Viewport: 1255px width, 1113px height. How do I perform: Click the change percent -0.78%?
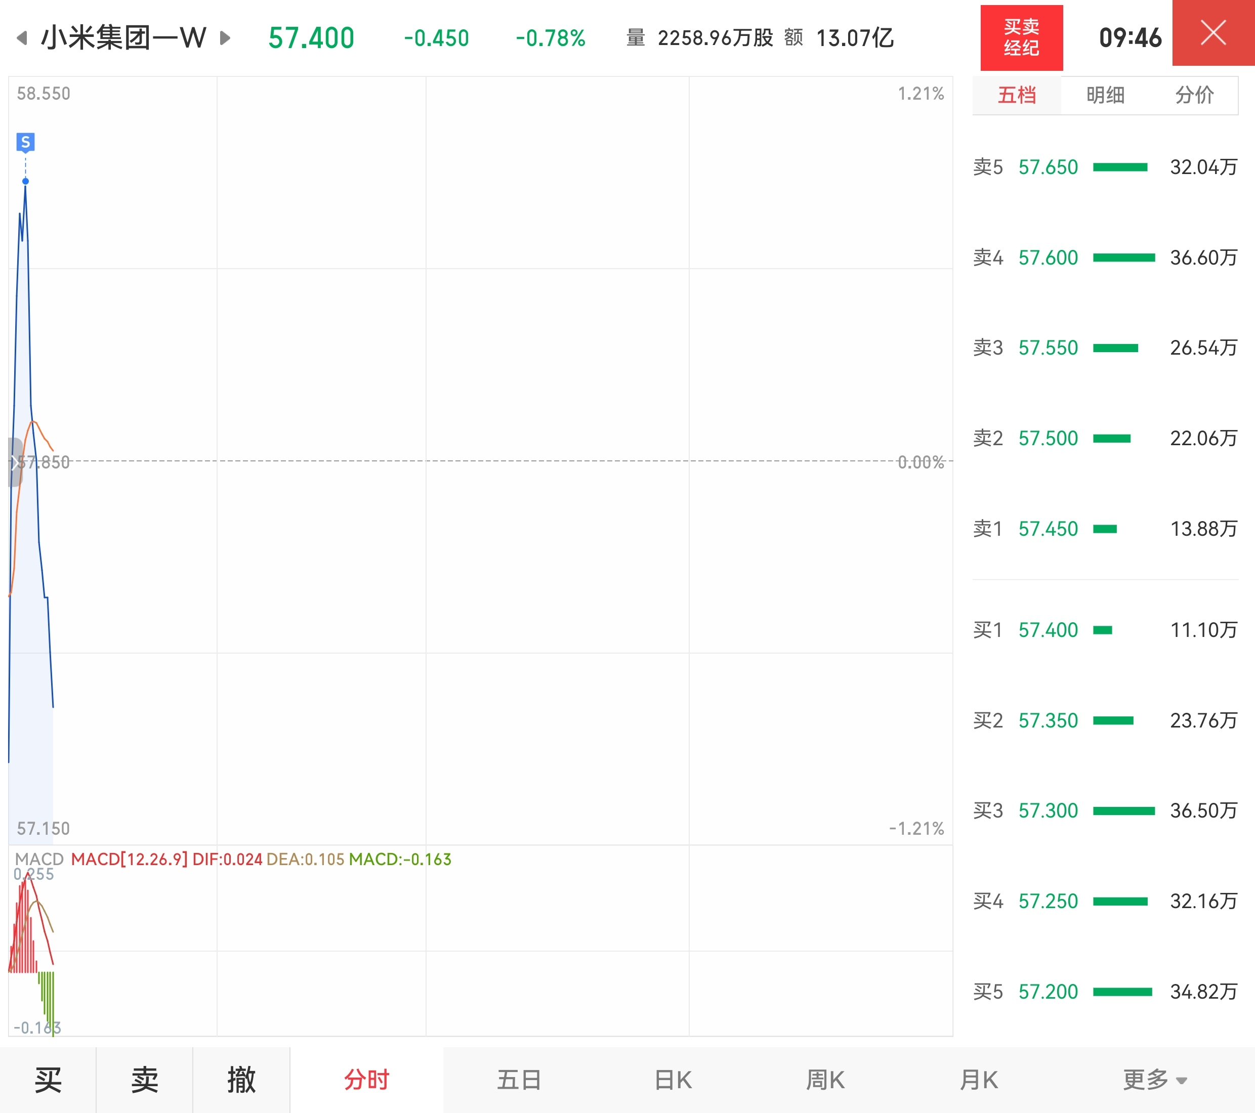click(x=551, y=38)
